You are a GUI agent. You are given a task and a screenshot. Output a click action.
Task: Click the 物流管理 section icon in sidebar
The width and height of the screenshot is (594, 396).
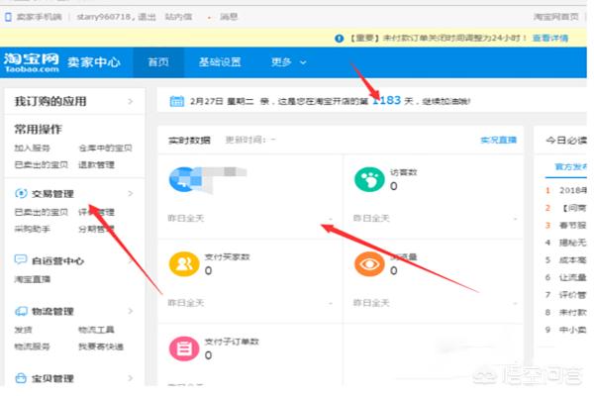point(21,311)
